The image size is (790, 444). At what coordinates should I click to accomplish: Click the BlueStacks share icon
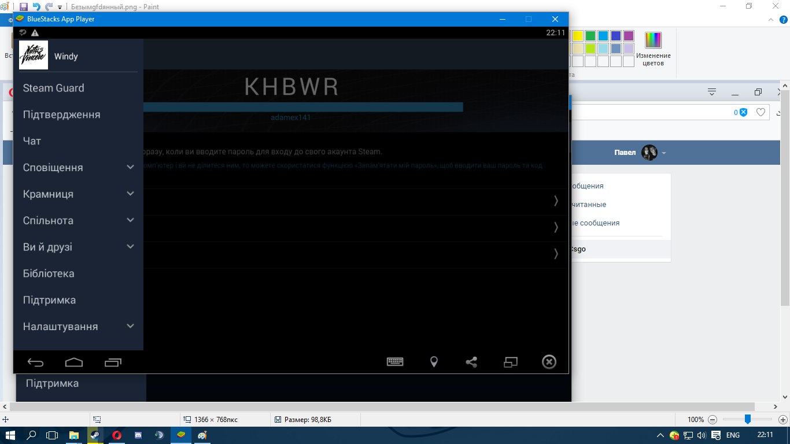[x=471, y=362]
